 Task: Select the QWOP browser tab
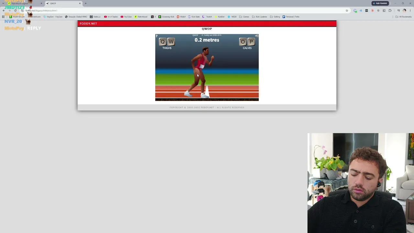coord(63,3)
